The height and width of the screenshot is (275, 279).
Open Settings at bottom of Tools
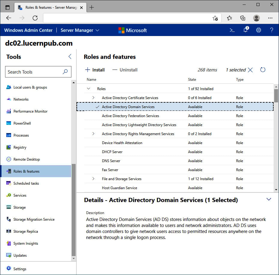pyautogui.click(x=16, y=269)
